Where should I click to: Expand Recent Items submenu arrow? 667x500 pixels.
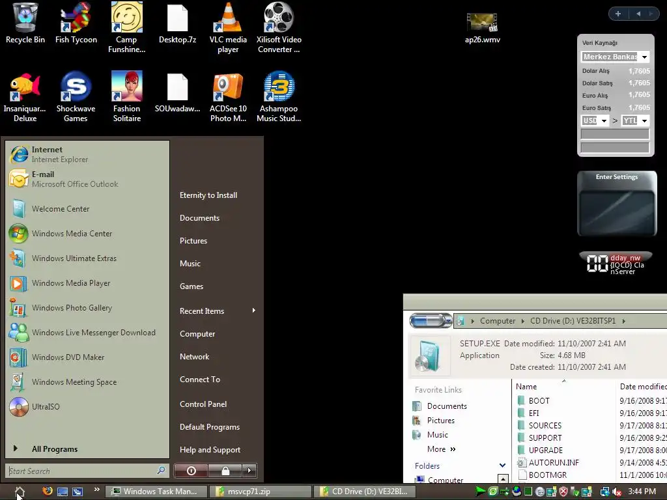tap(253, 311)
